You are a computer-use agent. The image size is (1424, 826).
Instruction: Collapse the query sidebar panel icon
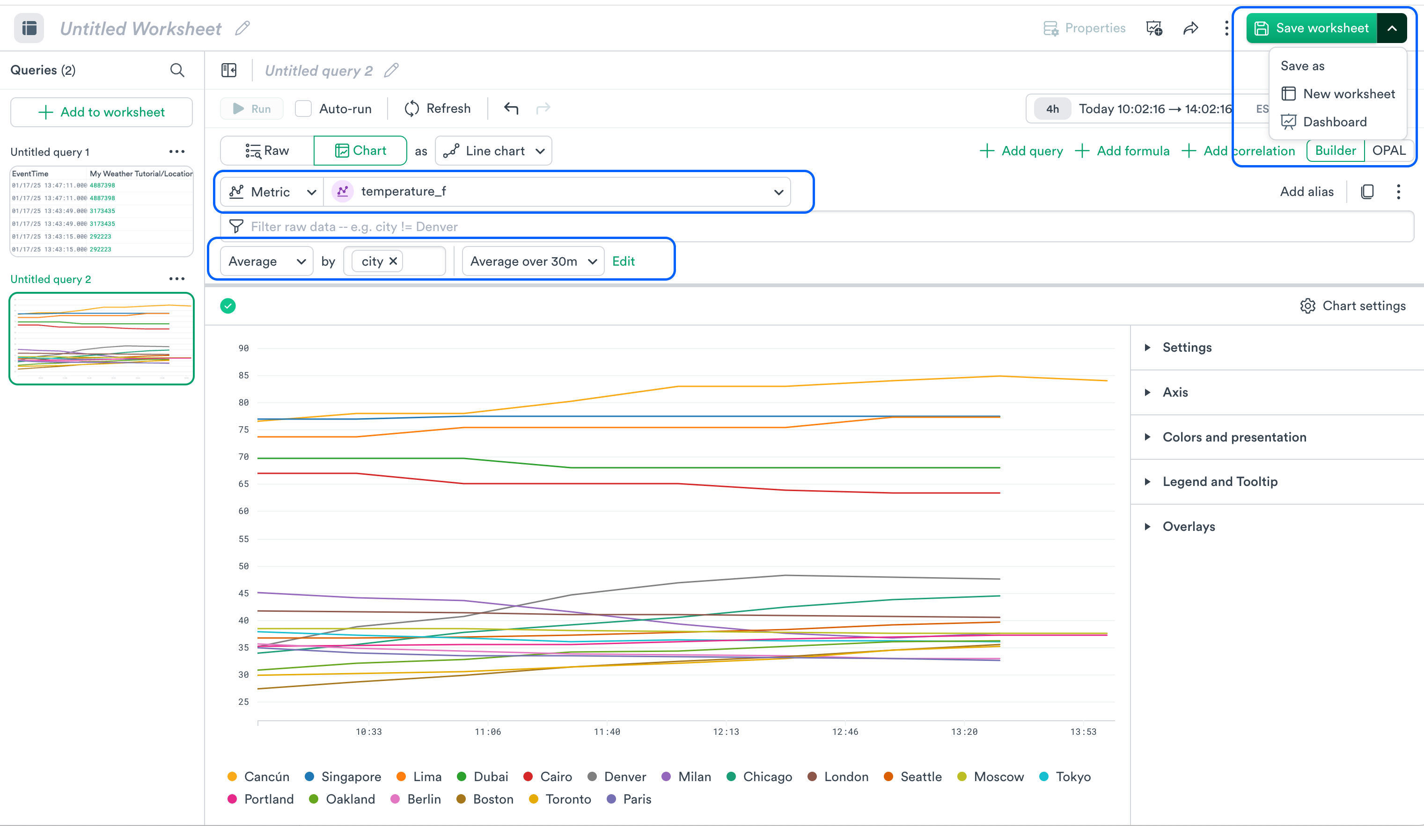(229, 70)
